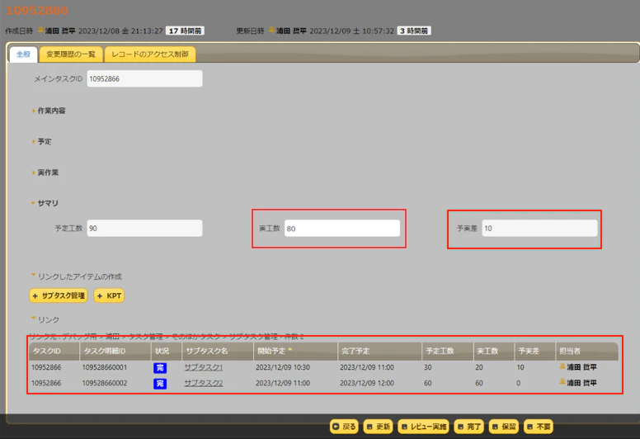Click the メインタスクID input field
The image size is (640, 439).
[144, 79]
